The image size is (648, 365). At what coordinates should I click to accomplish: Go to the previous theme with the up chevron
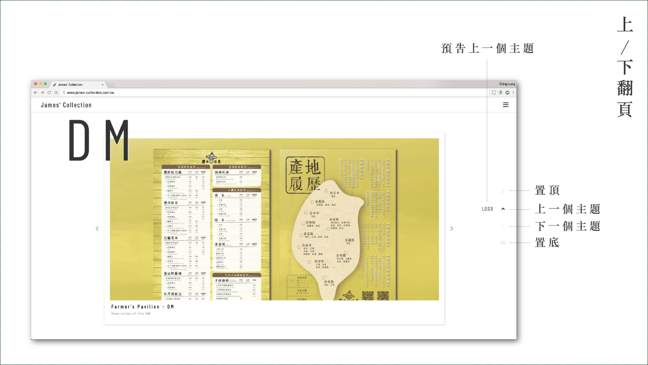(503, 209)
